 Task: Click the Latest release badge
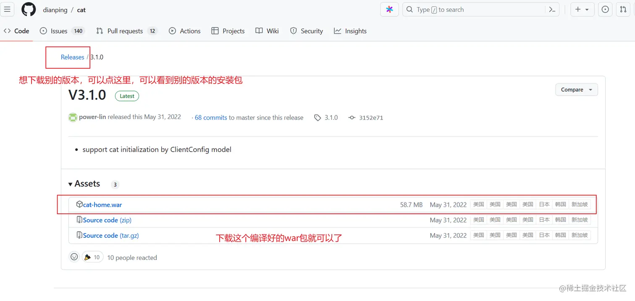click(x=127, y=96)
